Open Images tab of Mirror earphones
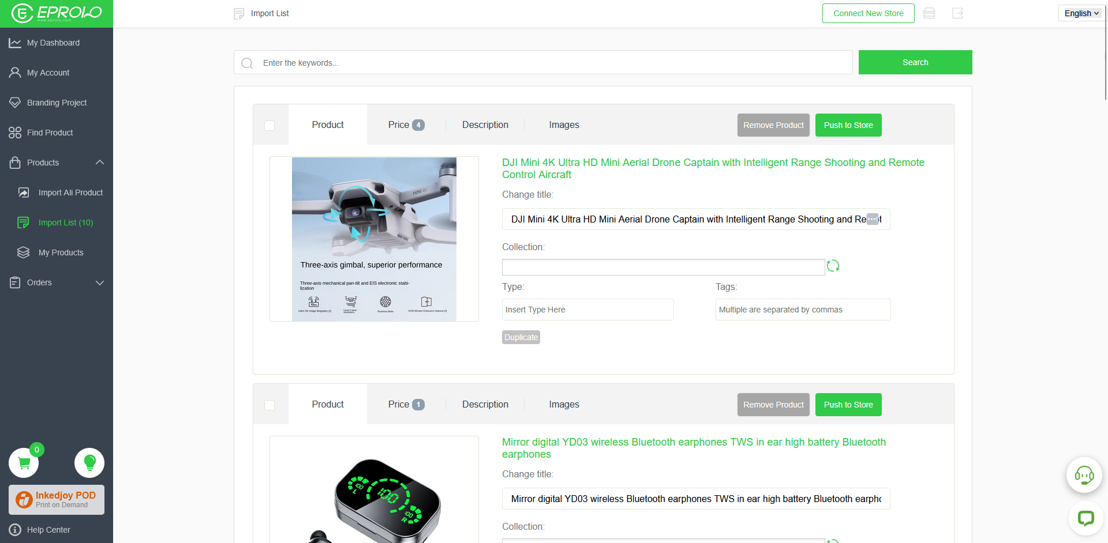1108x543 pixels. coord(564,404)
